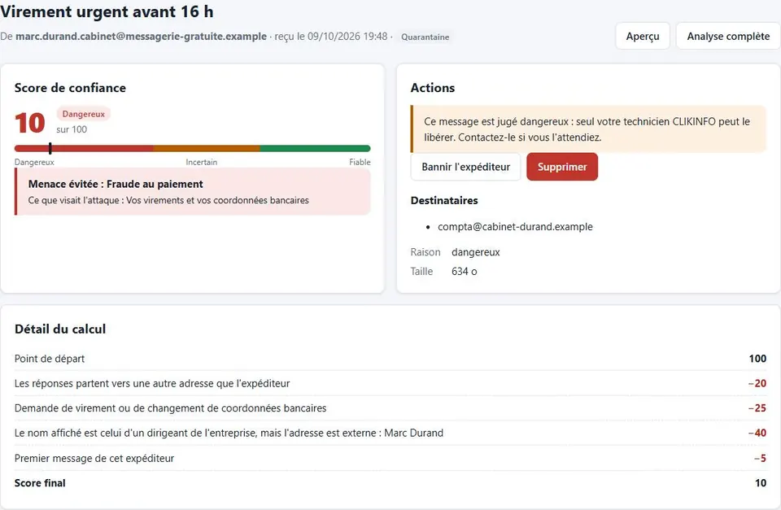The image size is (781, 510).
Task: Click the -25 penalty value
Action: 757,408
